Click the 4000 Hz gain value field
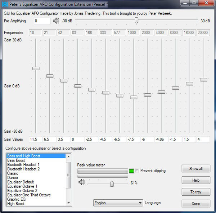Image resolution: width=216 pixels, height=213 pixels. click(161, 139)
